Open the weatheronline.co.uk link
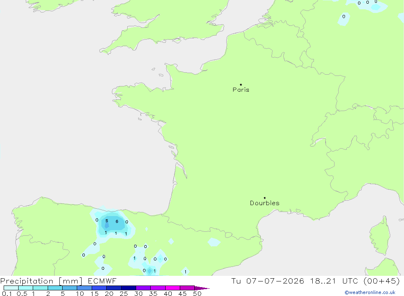Image resolution: width=404 pixels, height=296 pixels. [x=370, y=292]
